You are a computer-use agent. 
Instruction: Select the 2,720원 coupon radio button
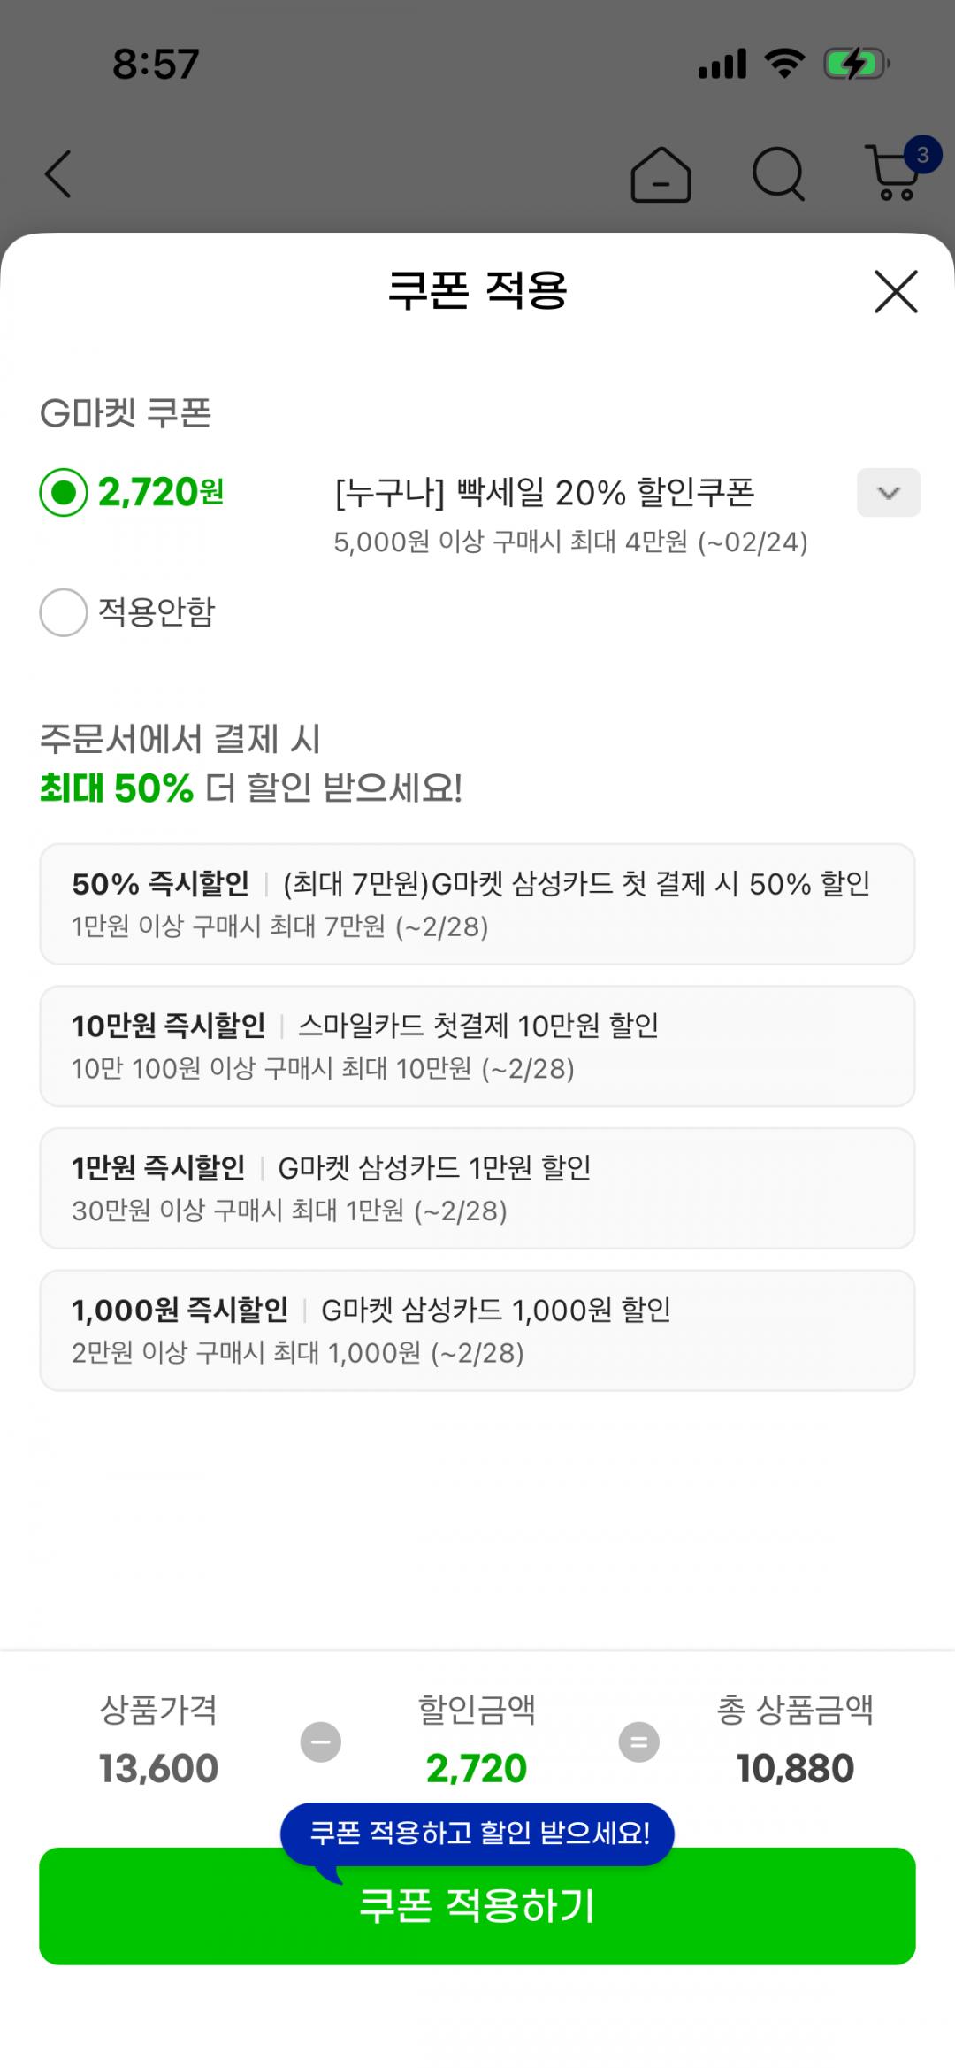64,492
